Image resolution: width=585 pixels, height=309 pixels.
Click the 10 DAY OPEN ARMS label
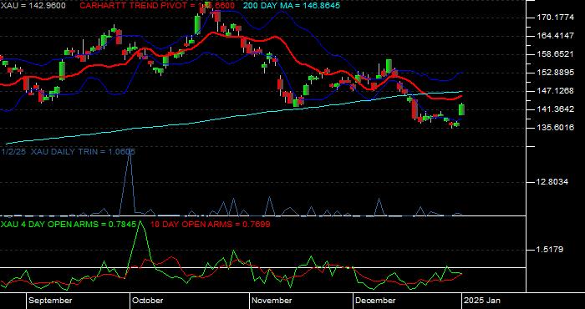pyautogui.click(x=210, y=225)
